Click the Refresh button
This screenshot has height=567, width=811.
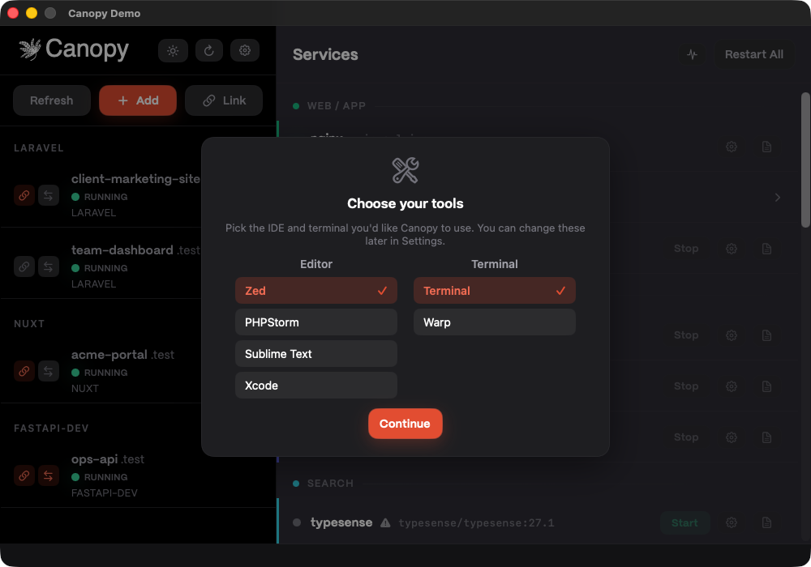[x=52, y=100]
